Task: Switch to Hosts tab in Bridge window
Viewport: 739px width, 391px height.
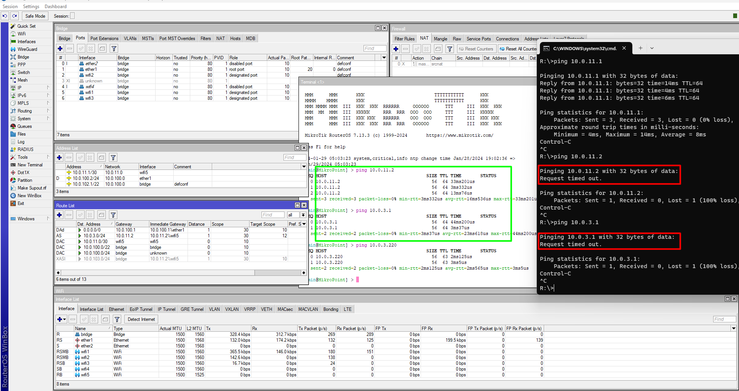Action: coord(235,39)
